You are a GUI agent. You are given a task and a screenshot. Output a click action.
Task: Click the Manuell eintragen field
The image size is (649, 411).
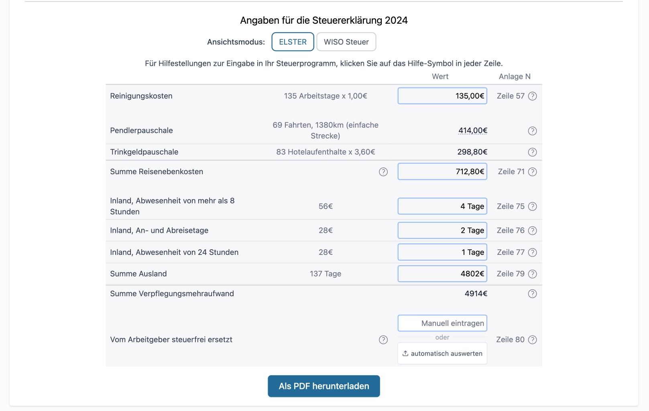[442, 323]
